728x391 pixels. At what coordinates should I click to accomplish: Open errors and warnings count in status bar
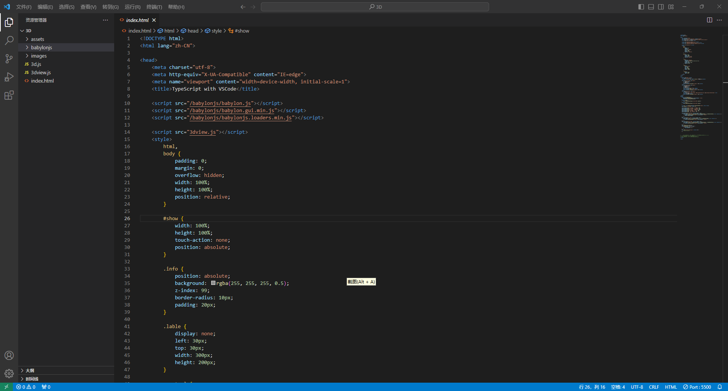(26, 387)
